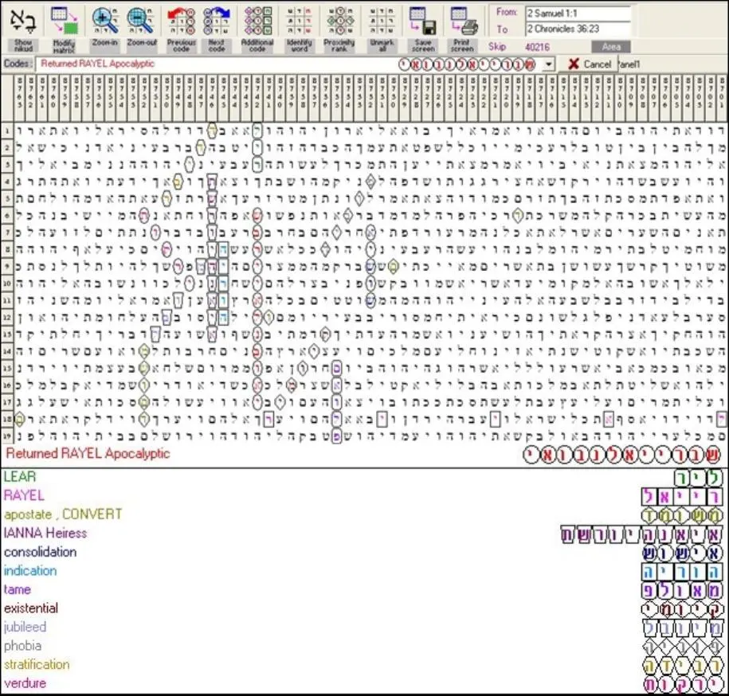Select the existential legend entry
This screenshot has width=729, height=696.
click(x=31, y=608)
